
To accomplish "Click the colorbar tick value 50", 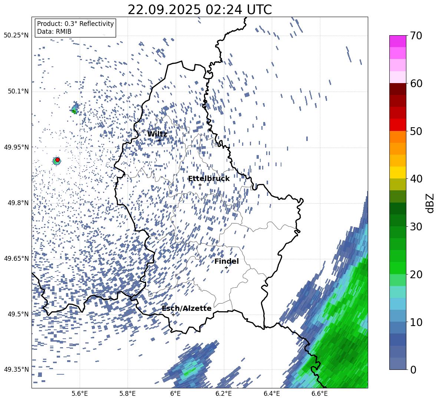I will pyautogui.click(x=416, y=131).
